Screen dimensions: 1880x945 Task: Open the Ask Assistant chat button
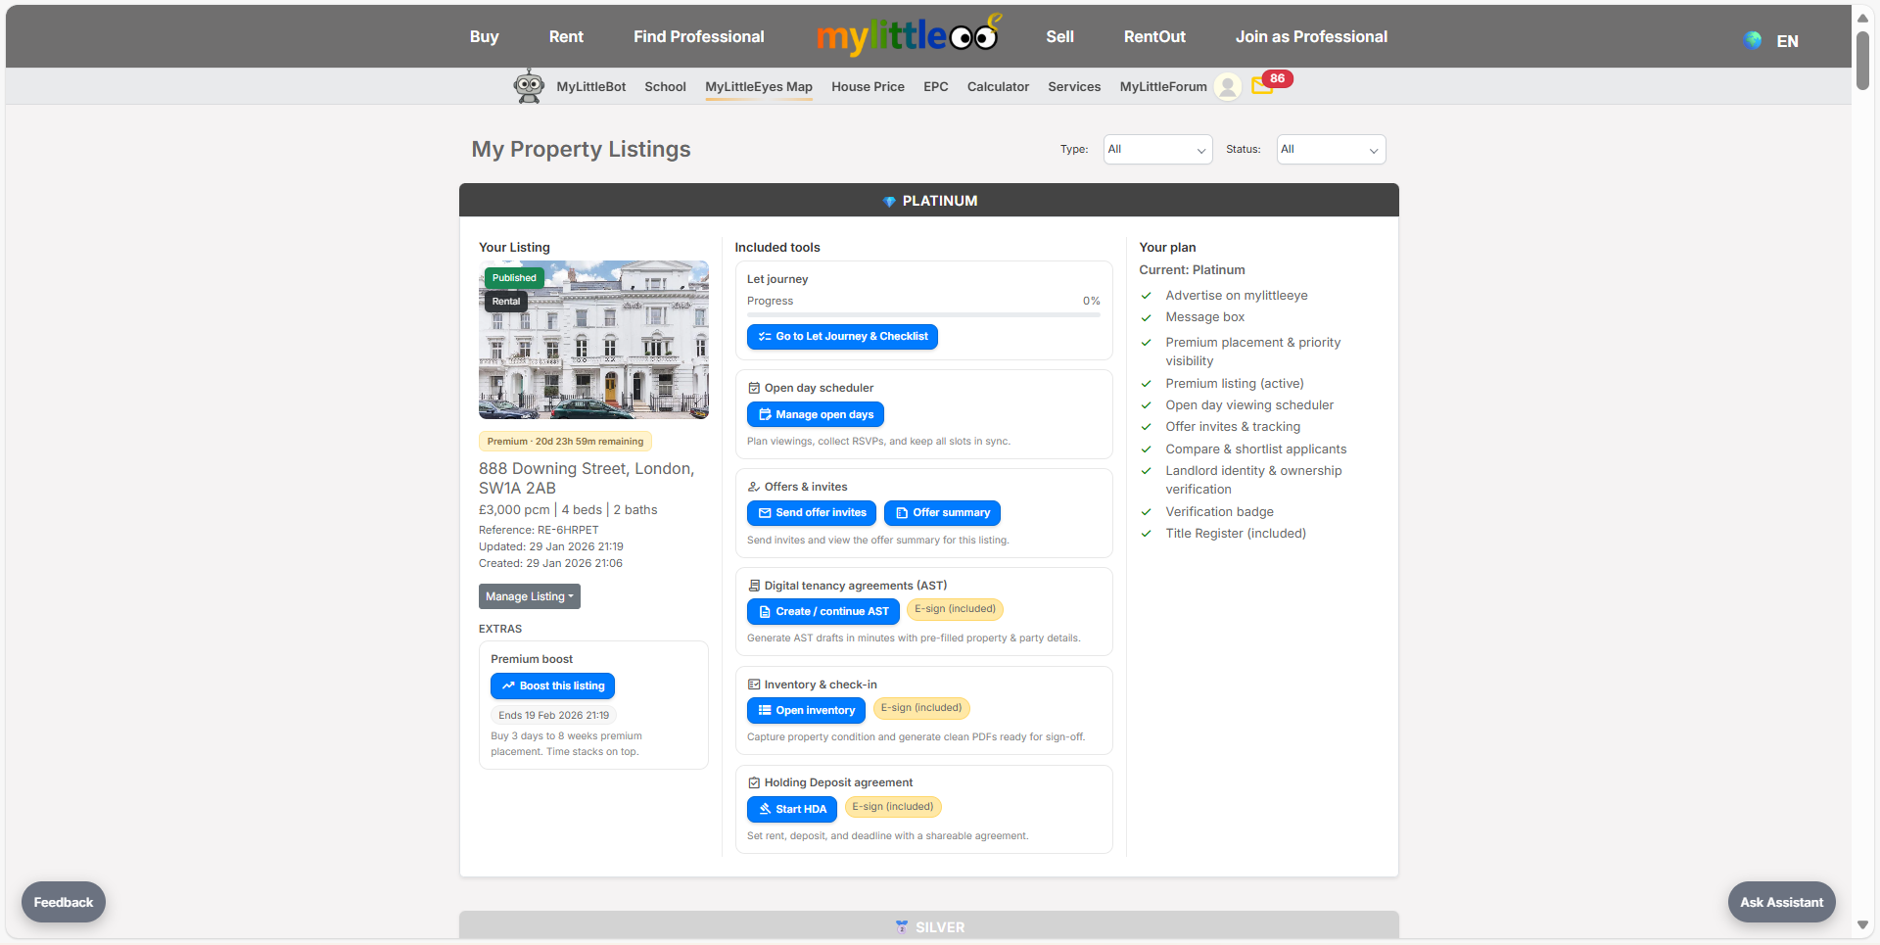pos(1781,902)
